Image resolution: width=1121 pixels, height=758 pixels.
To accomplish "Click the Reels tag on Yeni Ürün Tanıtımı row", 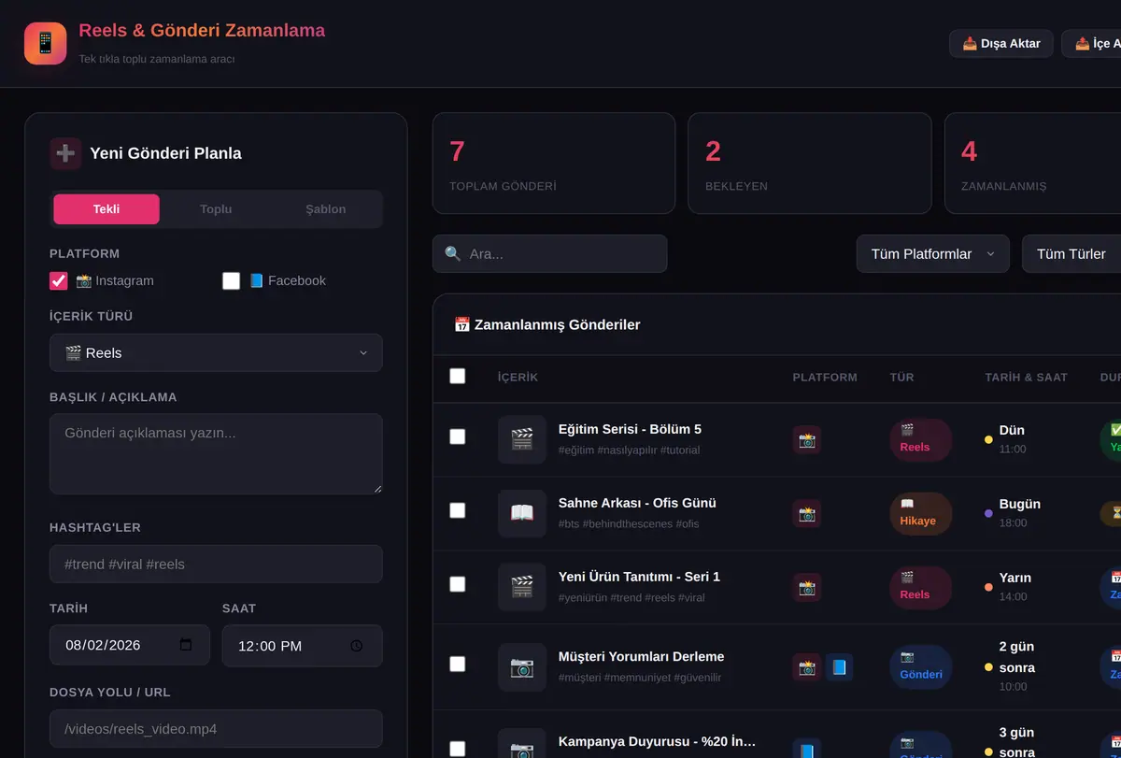I will tap(920, 587).
